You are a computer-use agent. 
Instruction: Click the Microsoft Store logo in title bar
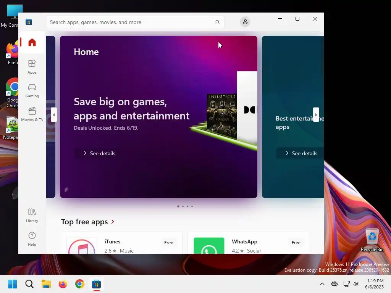(x=29, y=22)
